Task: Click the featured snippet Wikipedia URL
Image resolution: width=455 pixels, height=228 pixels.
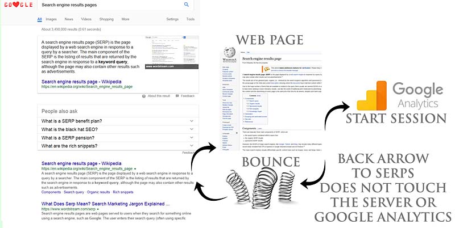Action: coord(87,87)
